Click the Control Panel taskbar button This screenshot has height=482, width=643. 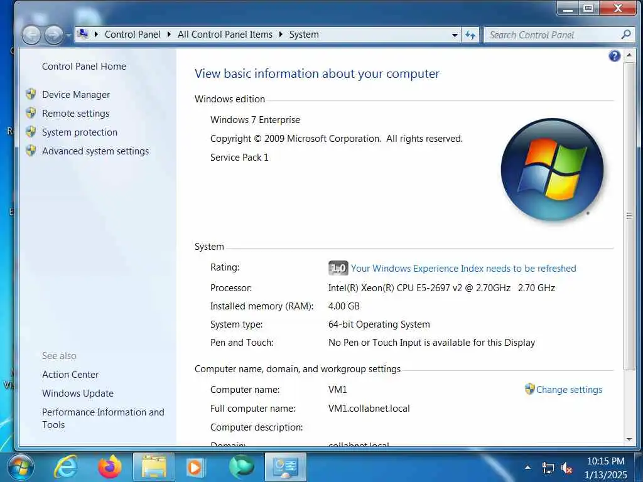286,467
